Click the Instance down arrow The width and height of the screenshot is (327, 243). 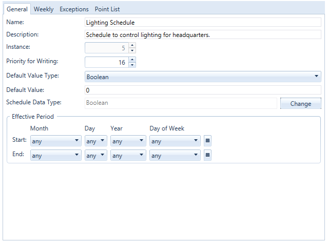132,50
